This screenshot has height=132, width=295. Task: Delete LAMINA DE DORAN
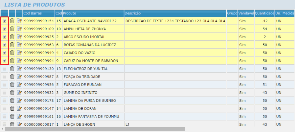[12, 108]
